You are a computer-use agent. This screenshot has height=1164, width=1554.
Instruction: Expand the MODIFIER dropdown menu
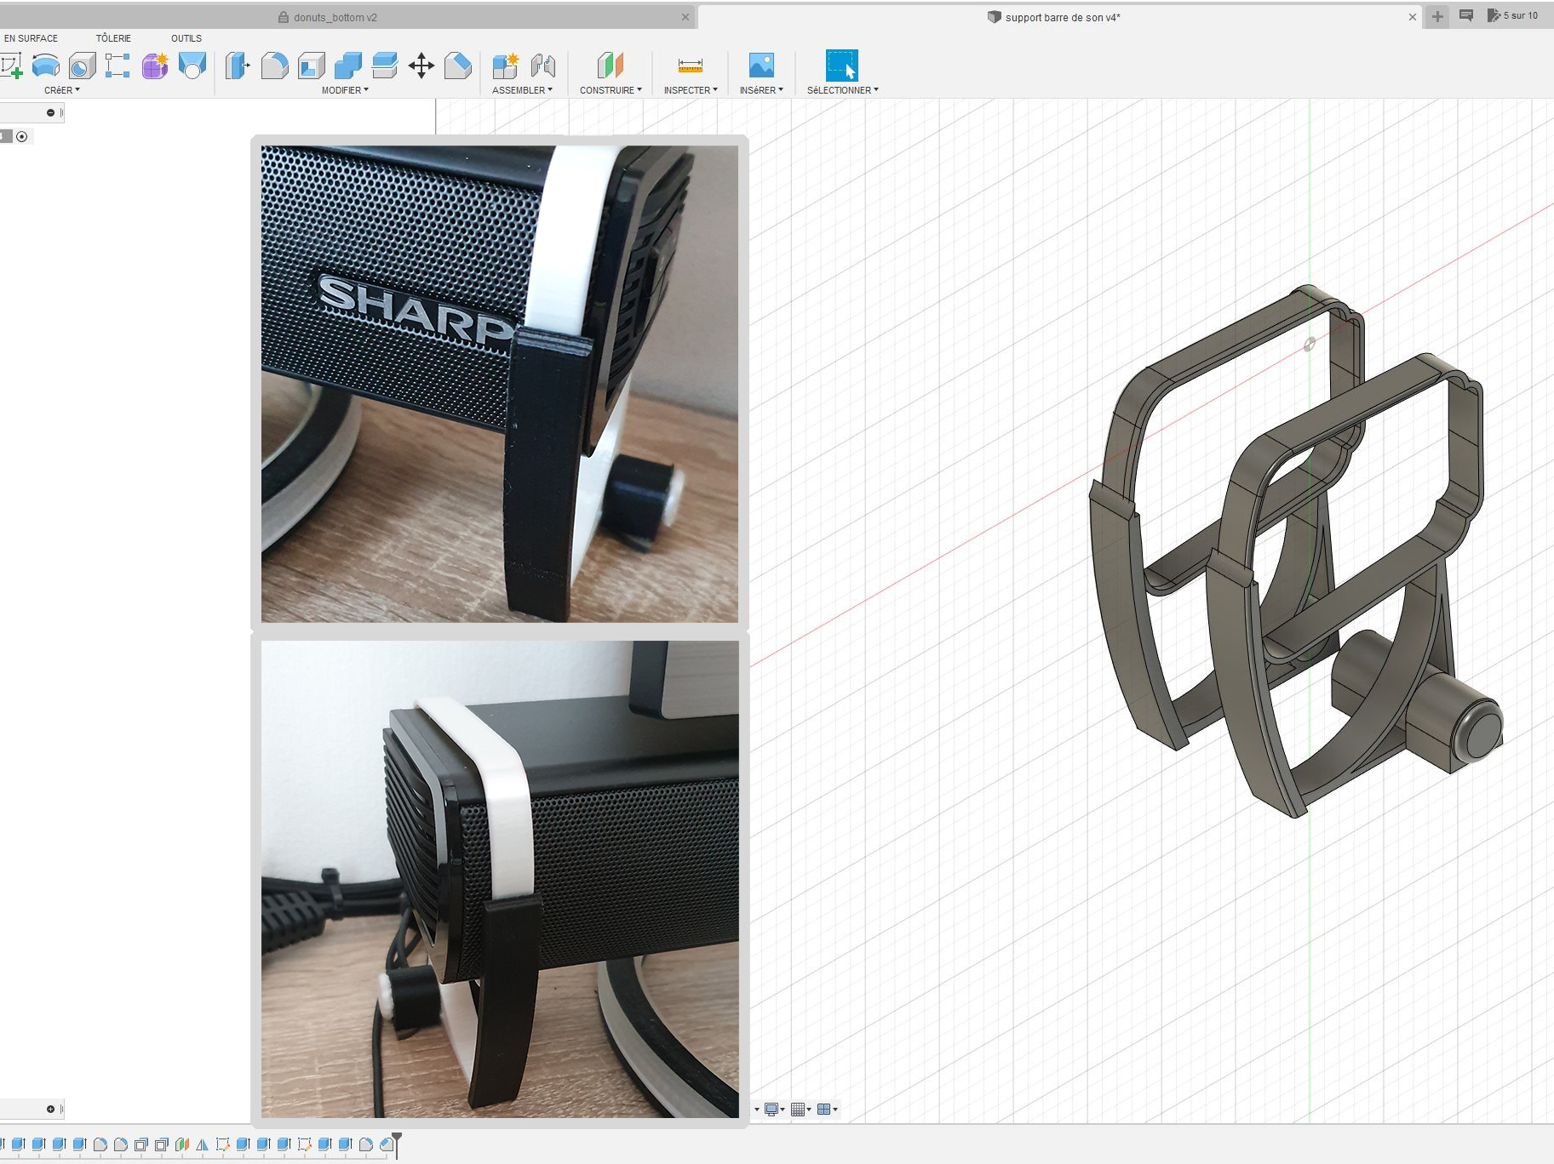point(345,90)
